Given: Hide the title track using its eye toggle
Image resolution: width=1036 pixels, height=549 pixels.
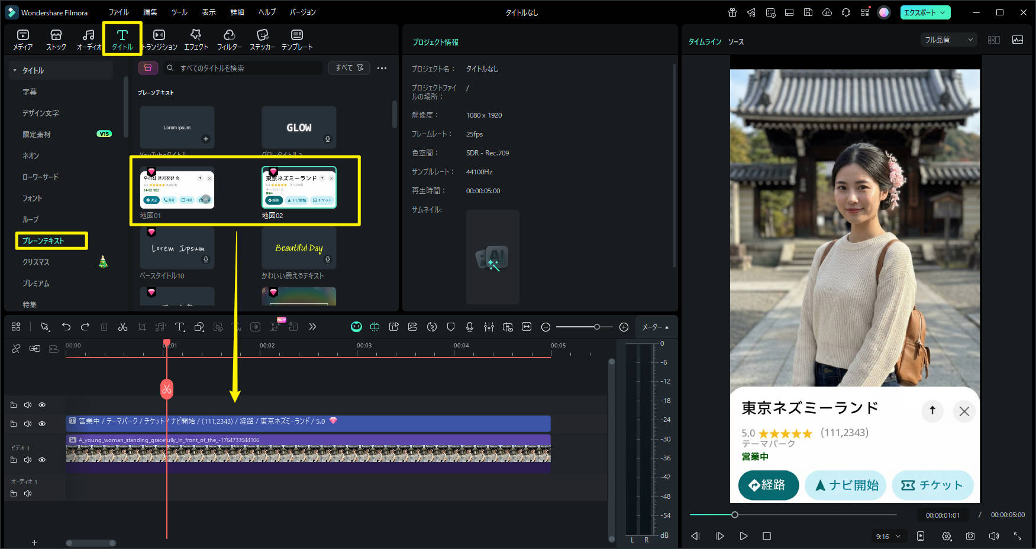Looking at the screenshot, I should point(42,424).
